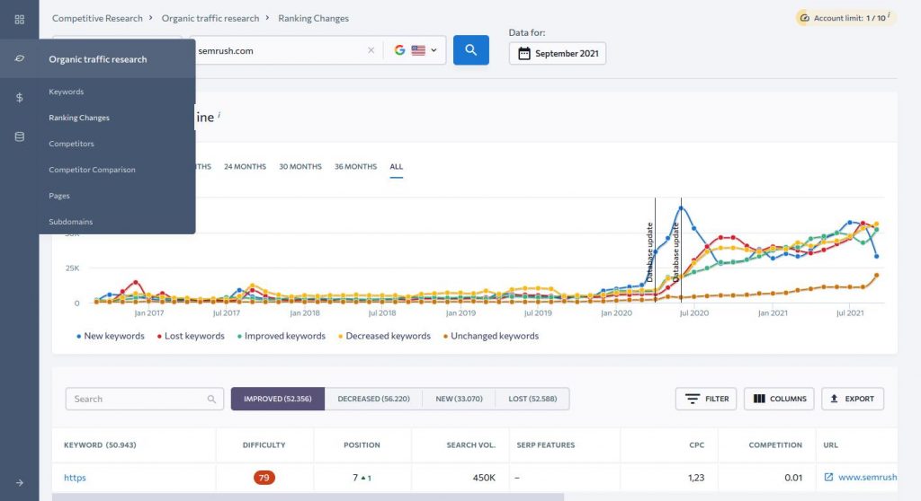921x501 pixels.
Task: Sort by the COMPETITION column header
Action: (775, 445)
